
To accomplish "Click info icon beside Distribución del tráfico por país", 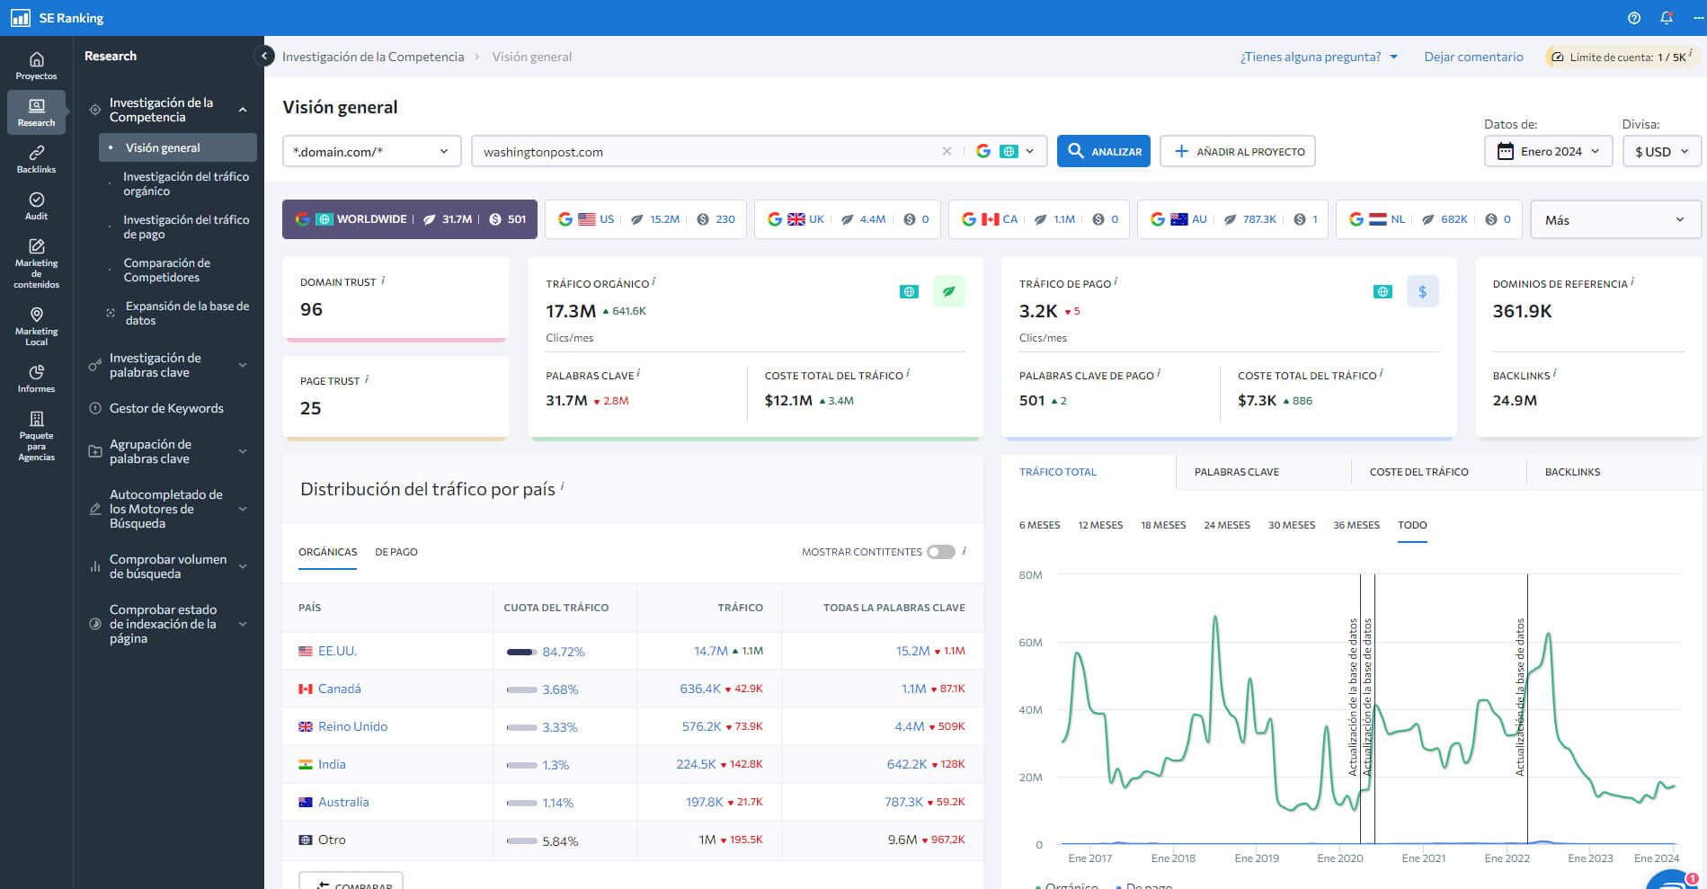I will (x=563, y=486).
